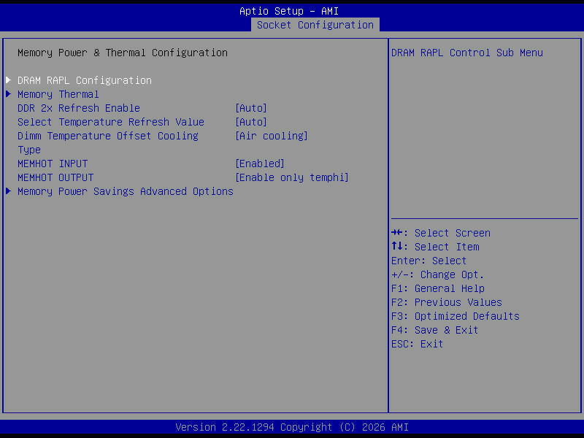Click arrow beside Memory Power Savings Advanced Options
This screenshot has height=438, width=584.
(9, 191)
